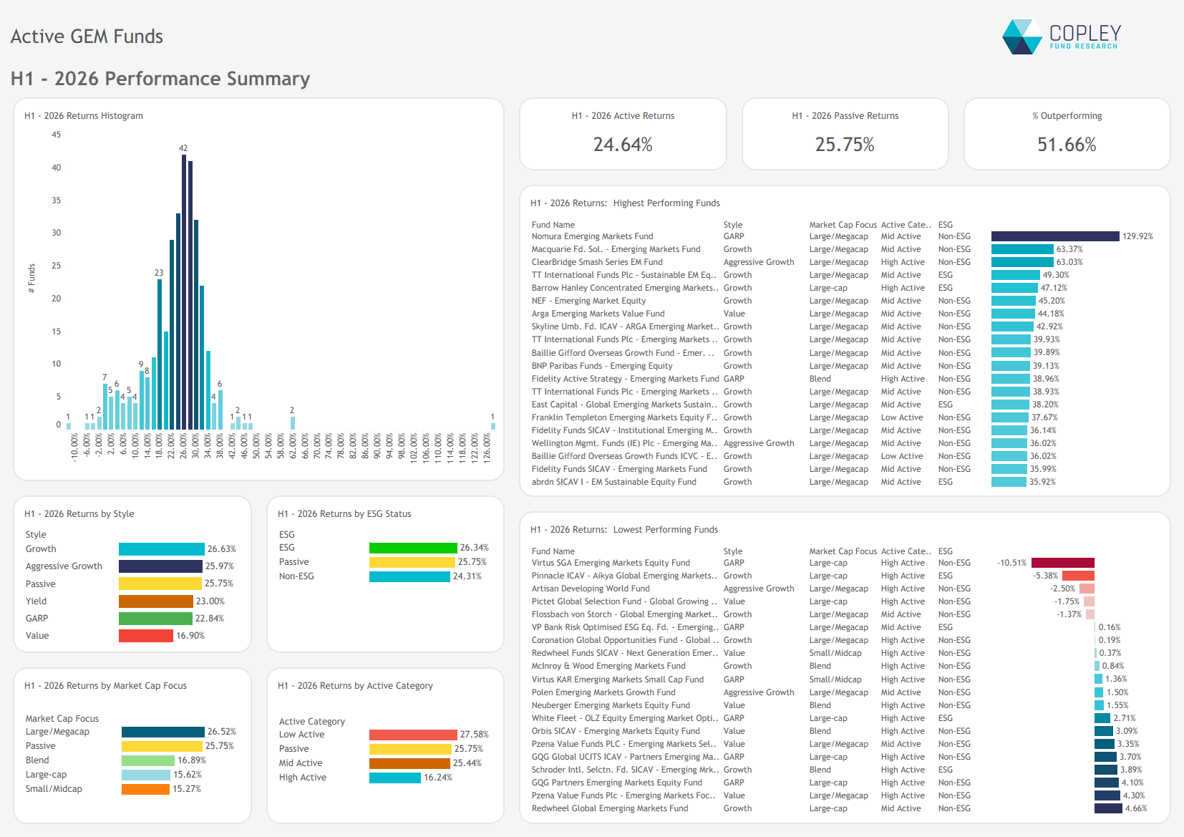Select Virtus SGA Emerging Markets Equity Fund
Image resolution: width=1184 pixels, height=837 pixels.
pos(611,563)
